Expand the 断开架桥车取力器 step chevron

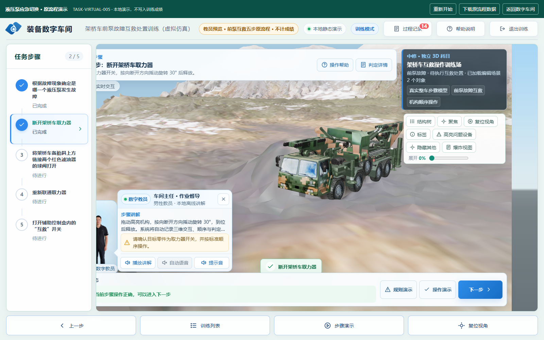coord(80,129)
